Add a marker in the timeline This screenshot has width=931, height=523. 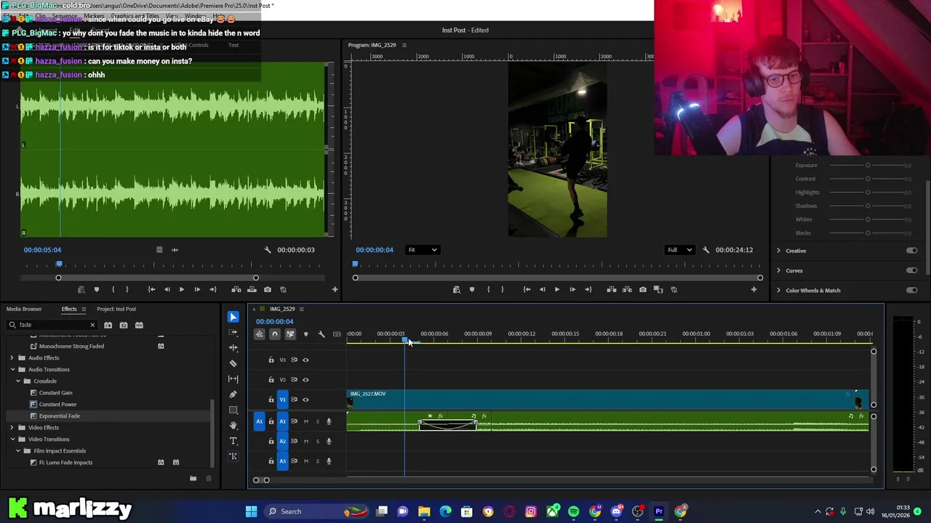pos(305,334)
